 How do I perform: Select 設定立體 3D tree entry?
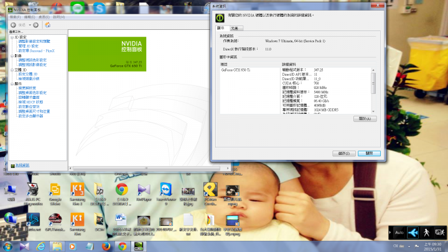pyautogui.click(x=28, y=74)
